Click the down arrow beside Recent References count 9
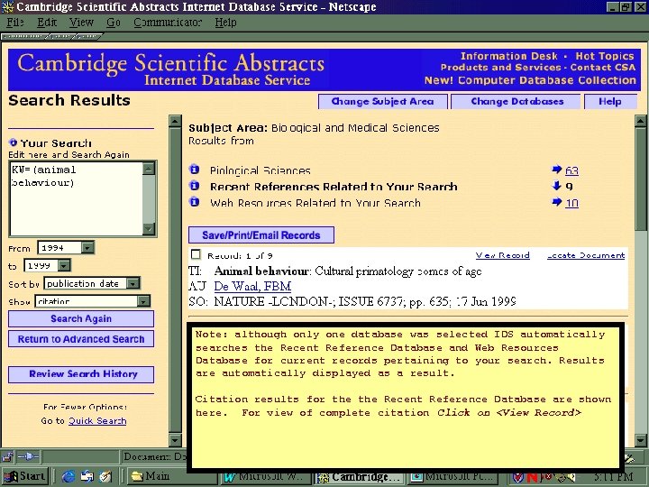The image size is (649, 487). click(x=557, y=186)
